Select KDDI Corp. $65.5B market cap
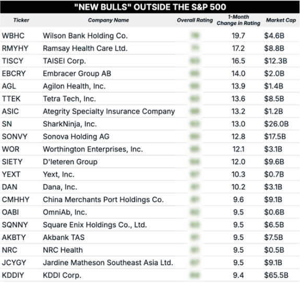Image resolution: width=300 pixels, height=283 pixels. point(276,275)
